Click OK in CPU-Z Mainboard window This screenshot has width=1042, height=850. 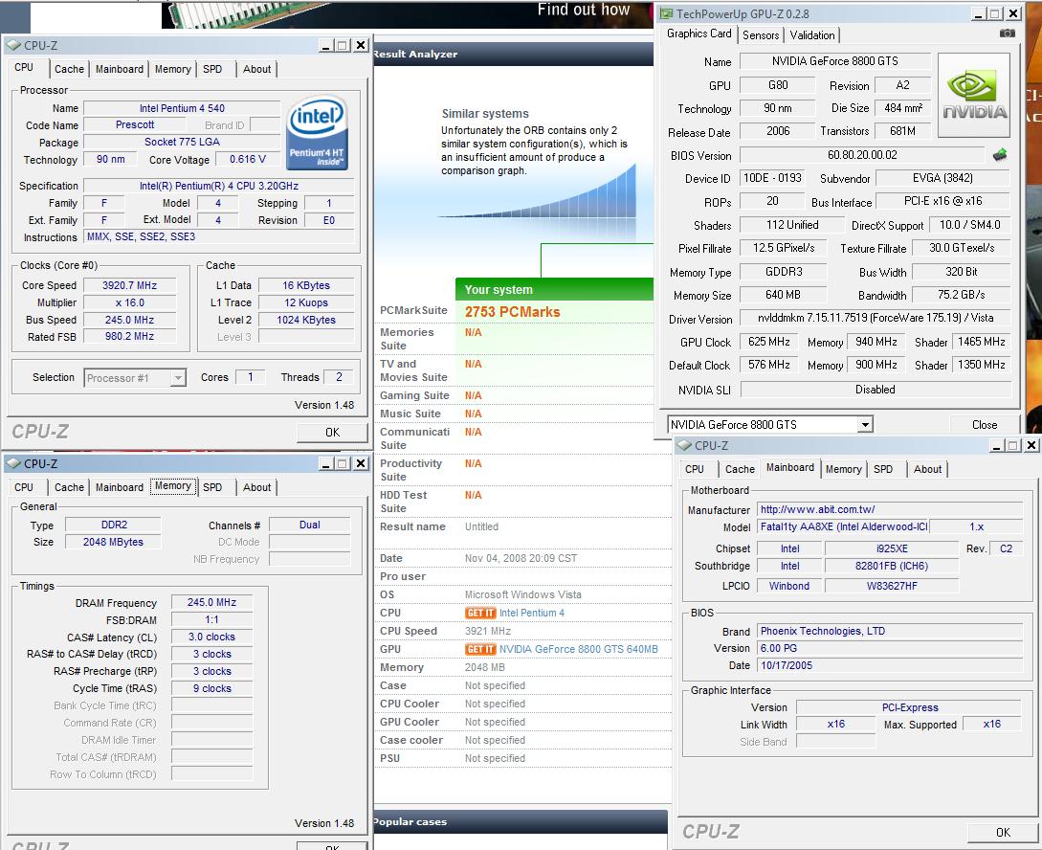[1003, 832]
